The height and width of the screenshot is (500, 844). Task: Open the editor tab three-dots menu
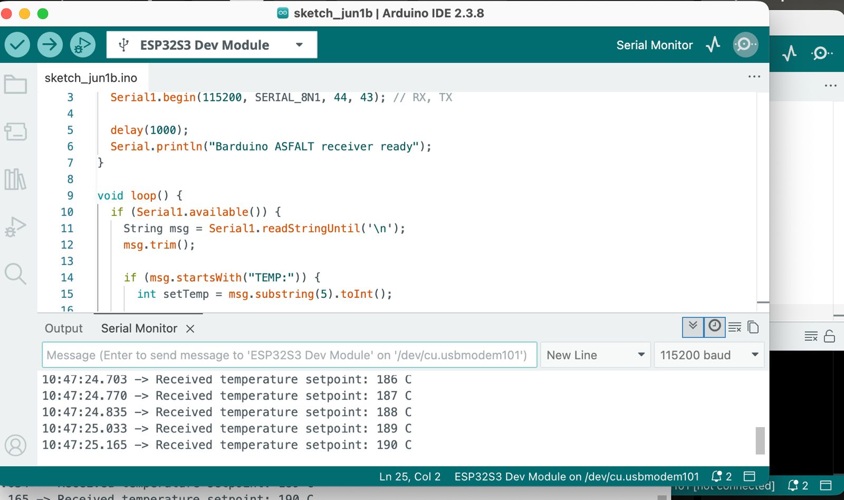coord(754,77)
